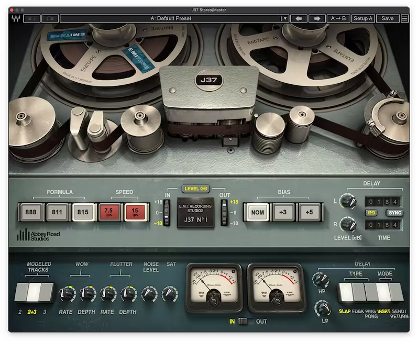The height and width of the screenshot is (342, 418).
Task: Click the Wow DEPTH knob
Action: 87,294
